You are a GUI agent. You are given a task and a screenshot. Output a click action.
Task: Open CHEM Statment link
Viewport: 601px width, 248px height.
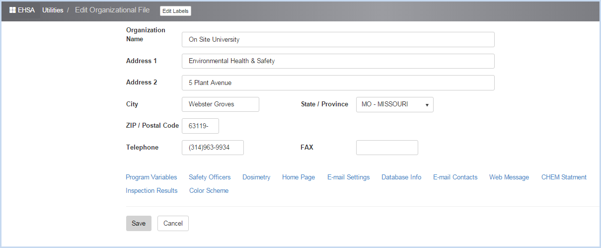click(x=564, y=177)
